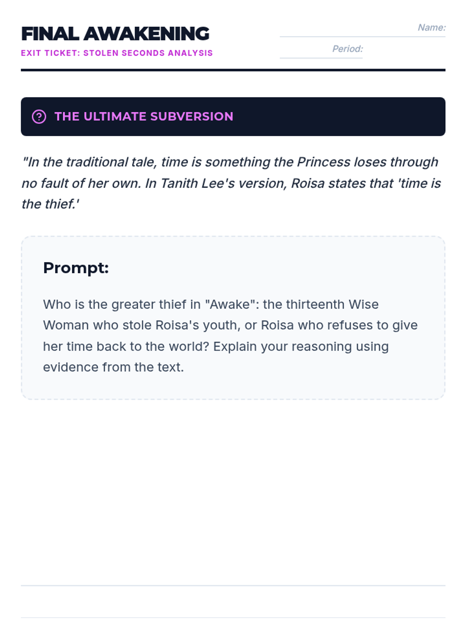Click the dashed prompt box border area

pos(233,318)
